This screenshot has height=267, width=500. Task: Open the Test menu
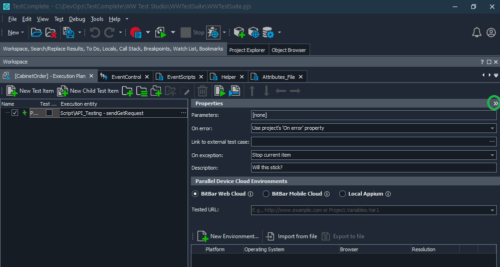(x=59, y=19)
